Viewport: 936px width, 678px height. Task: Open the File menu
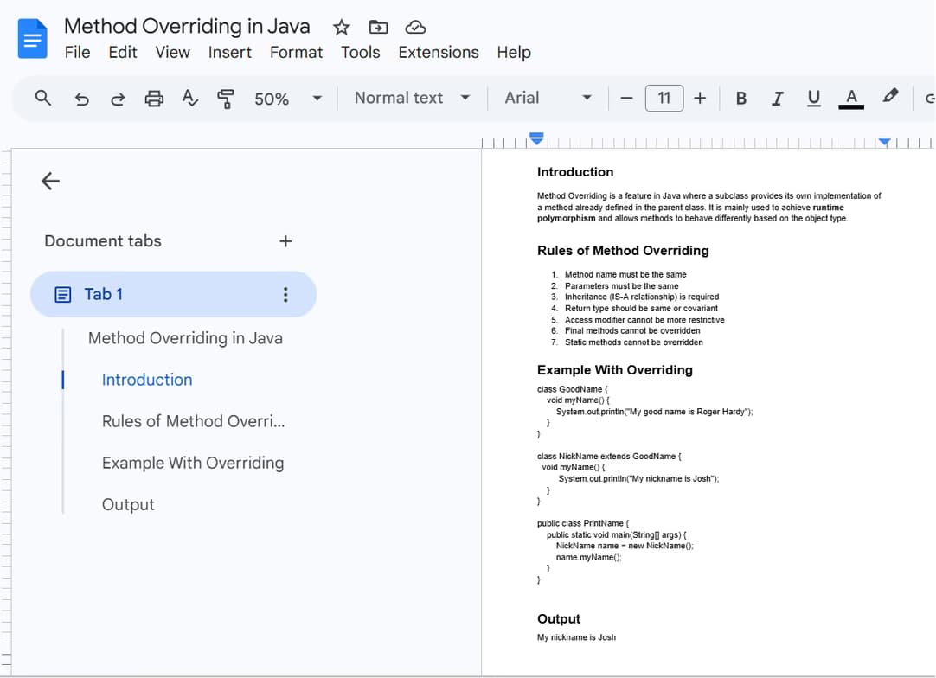point(77,53)
